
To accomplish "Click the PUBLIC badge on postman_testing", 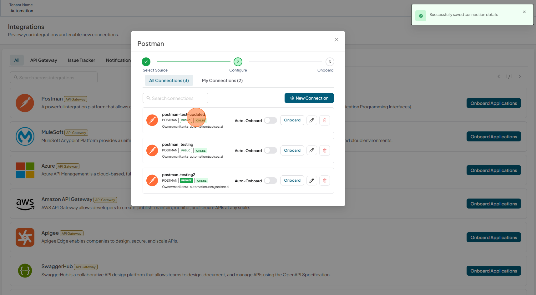I will pos(186,150).
